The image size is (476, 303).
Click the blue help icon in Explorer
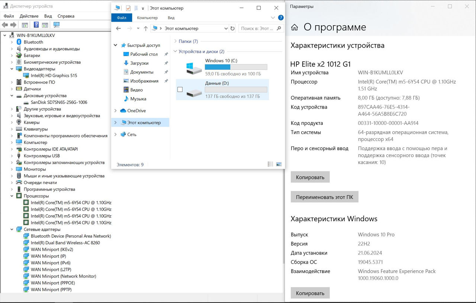point(281,17)
